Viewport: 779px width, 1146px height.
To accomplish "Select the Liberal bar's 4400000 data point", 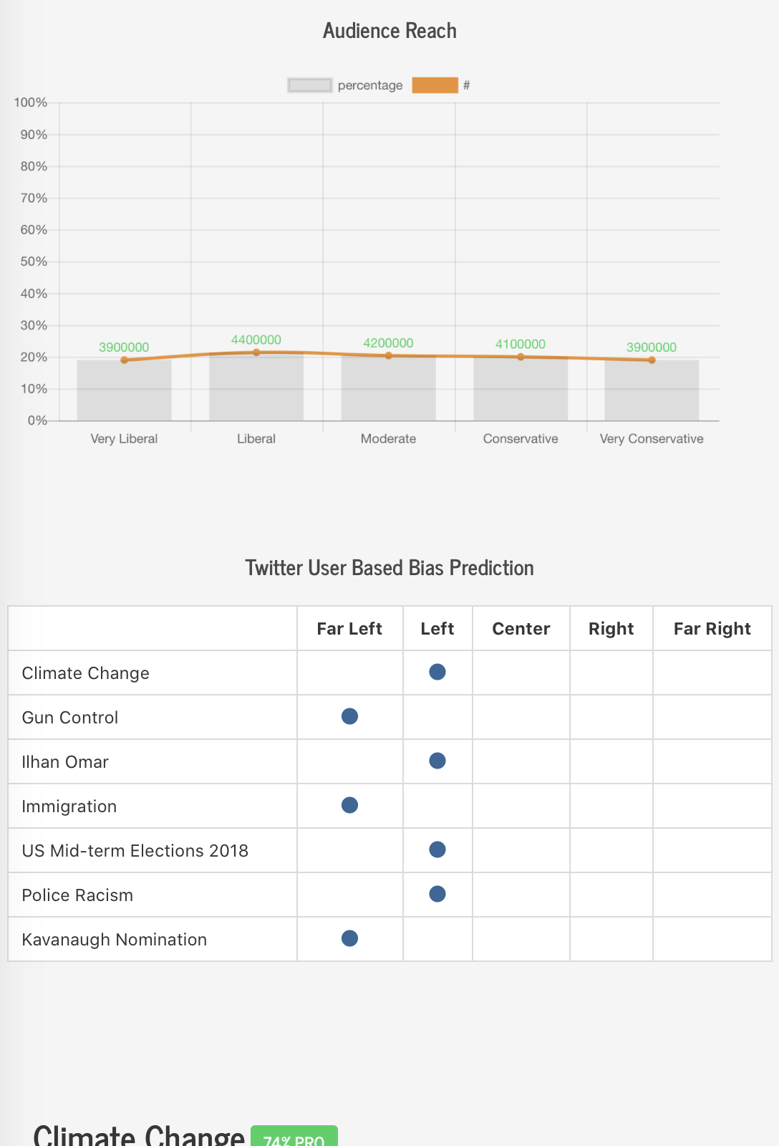I will click(x=256, y=352).
